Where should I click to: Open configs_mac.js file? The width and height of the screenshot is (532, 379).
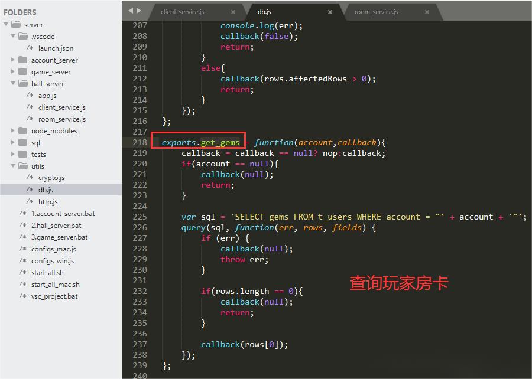(54, 249)
